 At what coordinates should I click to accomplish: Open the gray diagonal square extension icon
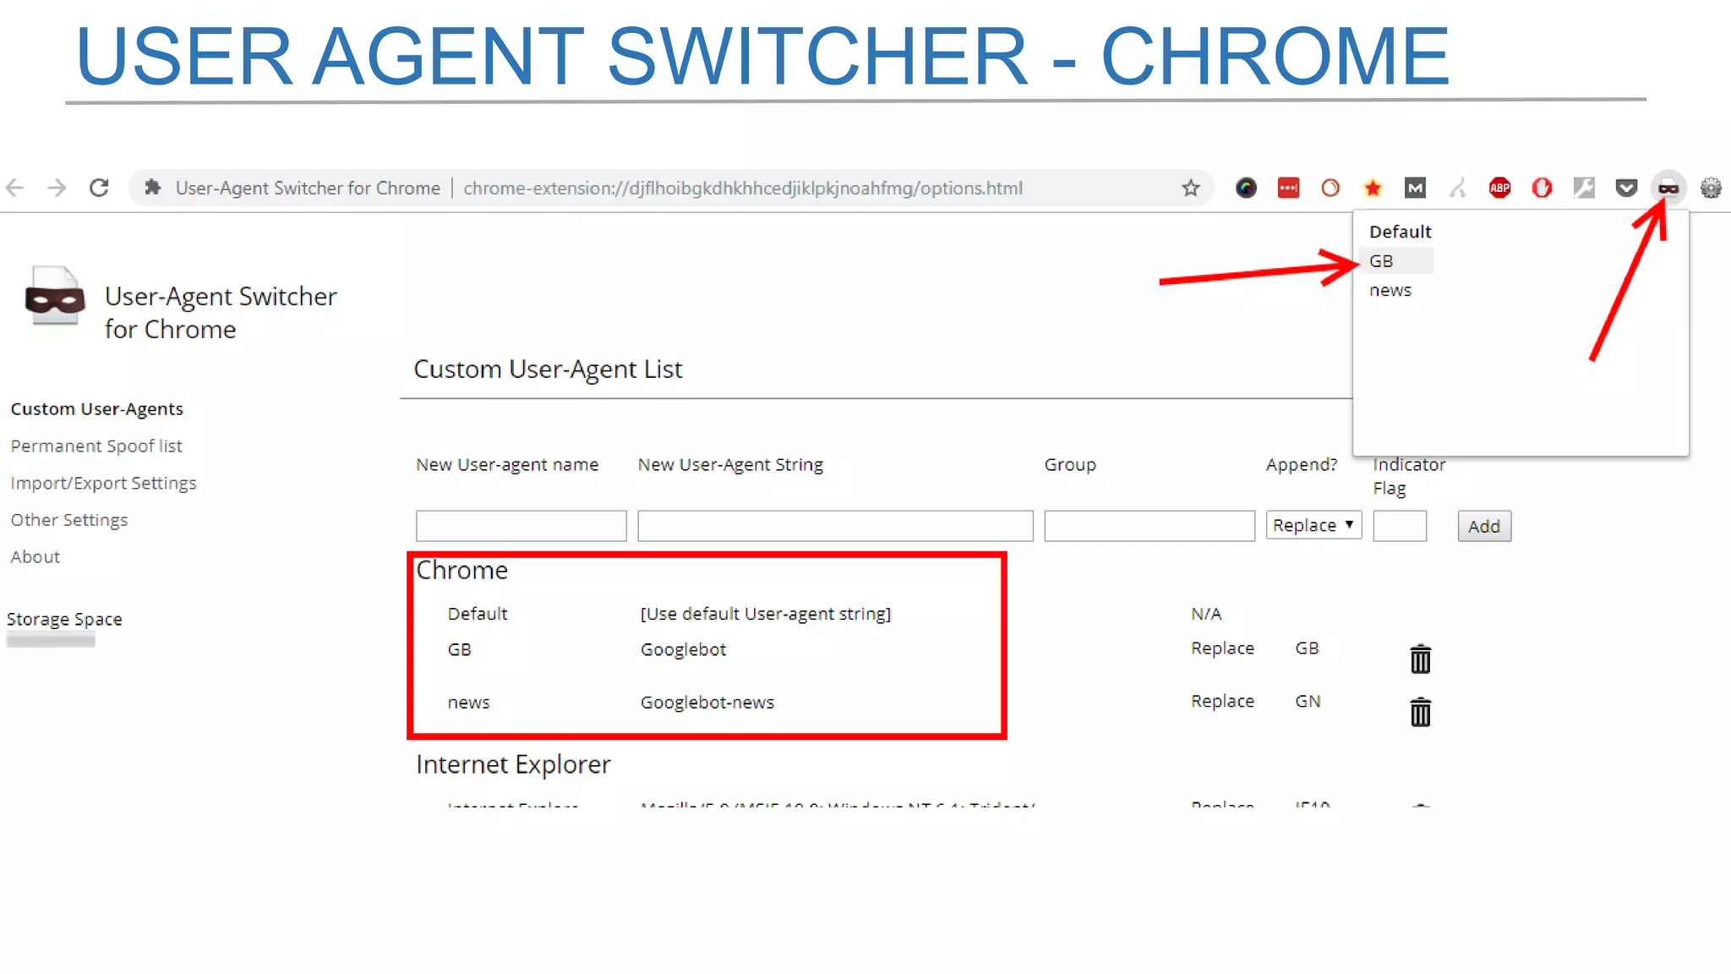click(x=1584, y=188)
